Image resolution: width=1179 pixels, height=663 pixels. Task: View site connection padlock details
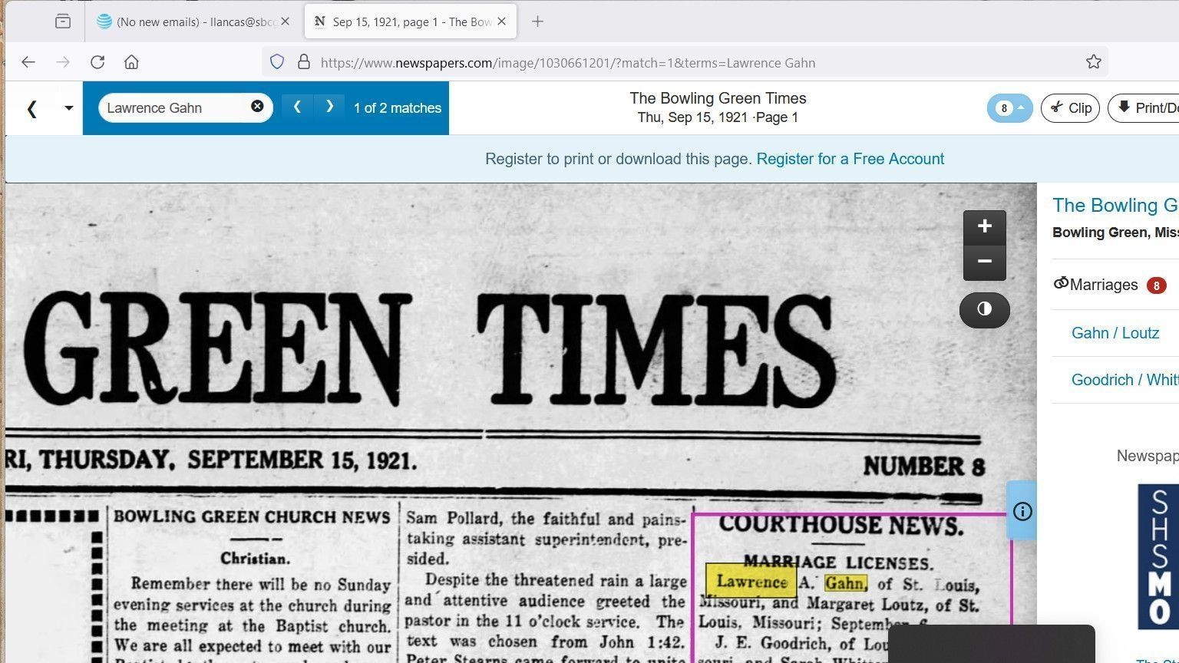pos(304,62)
